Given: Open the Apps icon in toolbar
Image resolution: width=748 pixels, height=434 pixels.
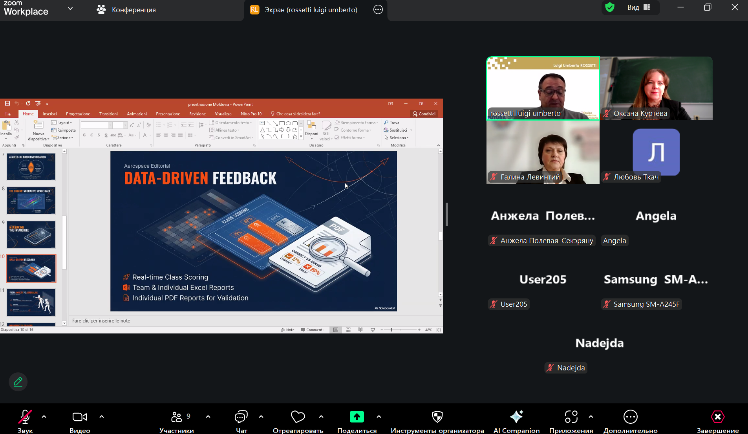Looking at the screenshot, I should [x=571, y=417].
